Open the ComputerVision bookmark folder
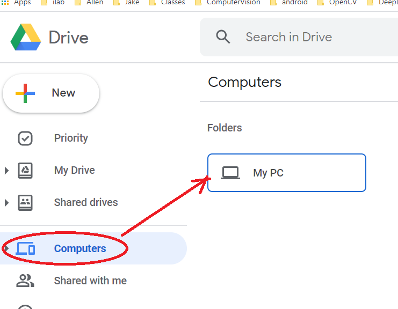The width and height of the screenshot is (398, 309). [x=233, y=3]
